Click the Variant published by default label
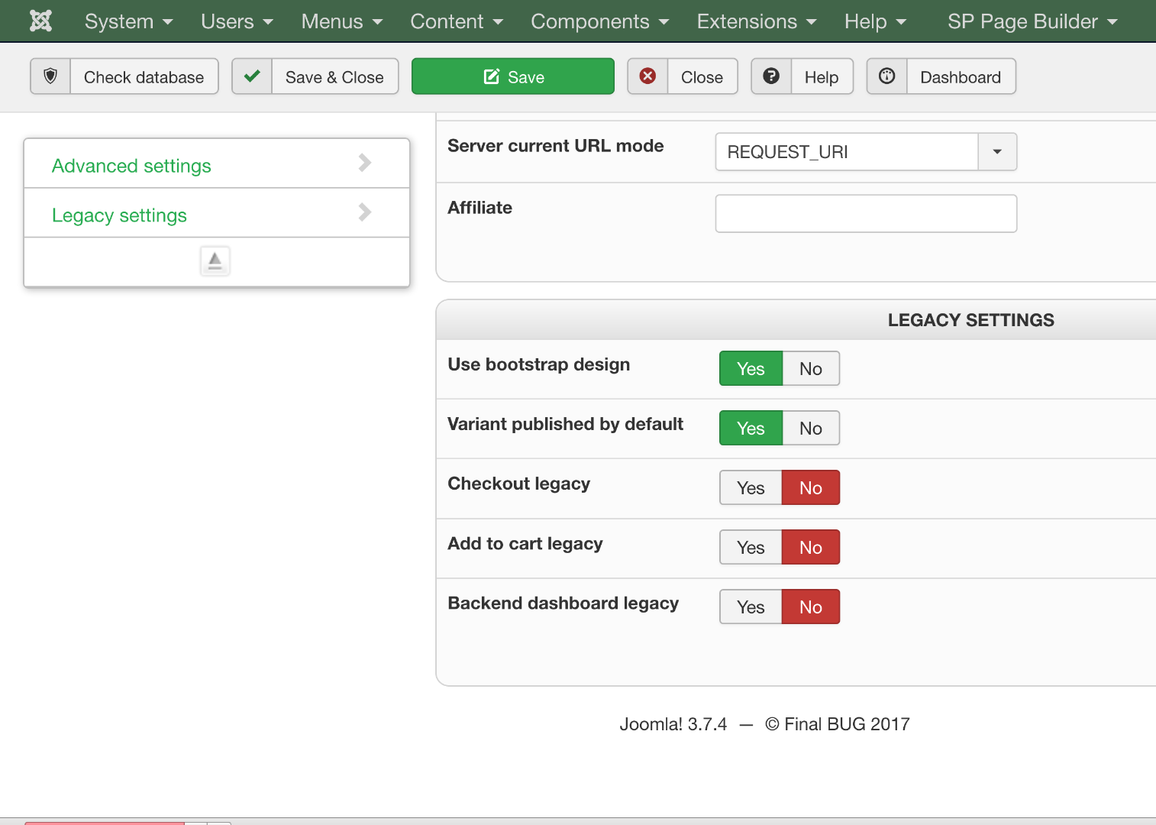The image size is (1156, 825). point(566,425)
